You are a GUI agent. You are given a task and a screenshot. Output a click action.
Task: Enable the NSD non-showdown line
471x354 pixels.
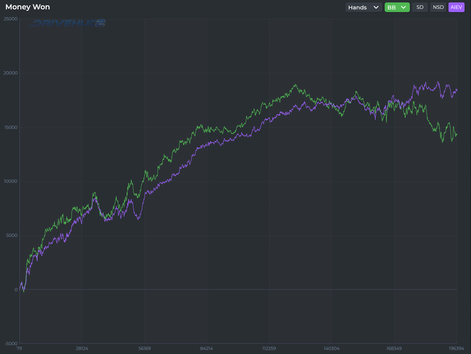(x=438, y=7)
